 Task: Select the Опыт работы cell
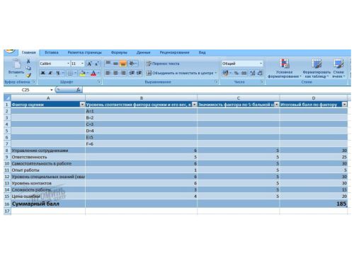pos(48,170)
